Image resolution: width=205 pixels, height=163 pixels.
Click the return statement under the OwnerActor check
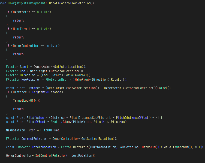[x=18, y=20]
